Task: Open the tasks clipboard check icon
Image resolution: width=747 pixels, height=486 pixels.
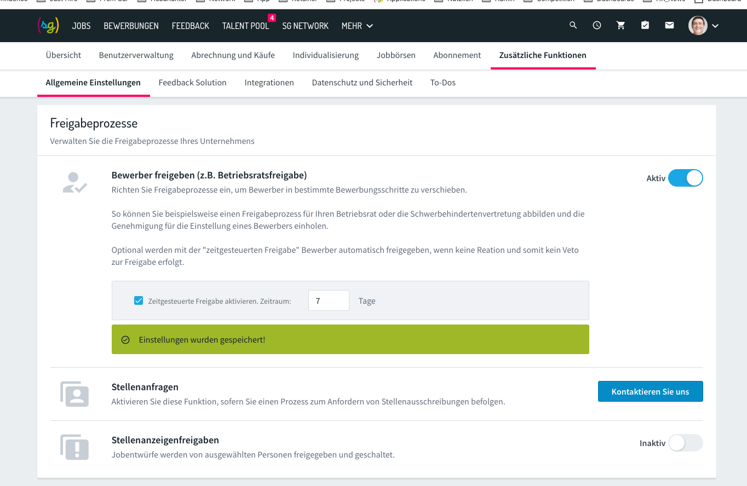Action: (645, 25)
